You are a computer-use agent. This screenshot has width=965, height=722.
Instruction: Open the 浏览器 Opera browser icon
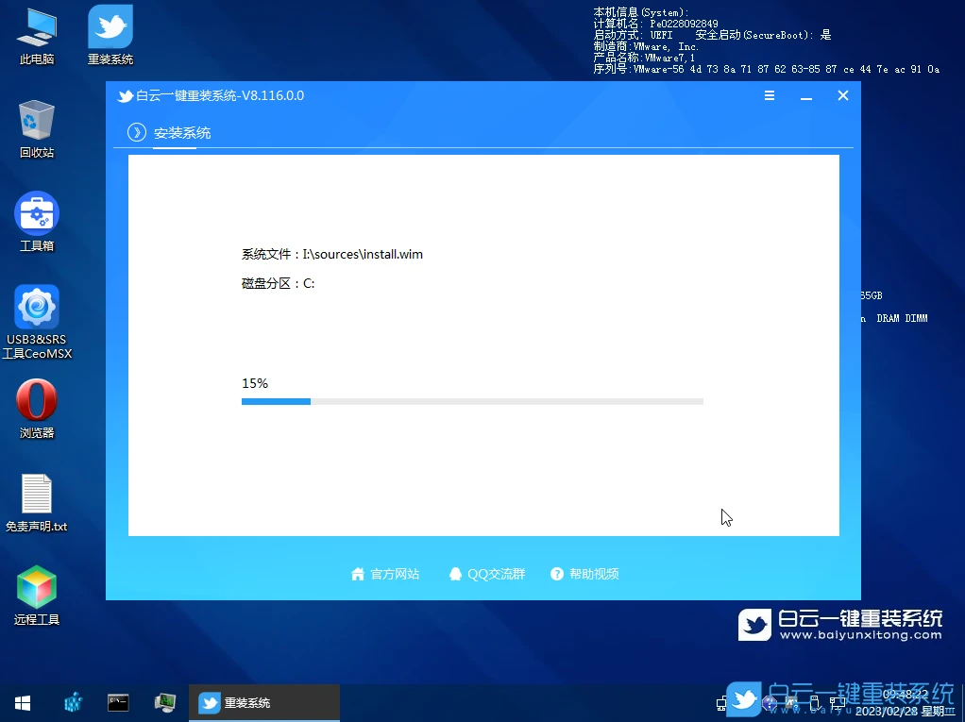point(36,409)
